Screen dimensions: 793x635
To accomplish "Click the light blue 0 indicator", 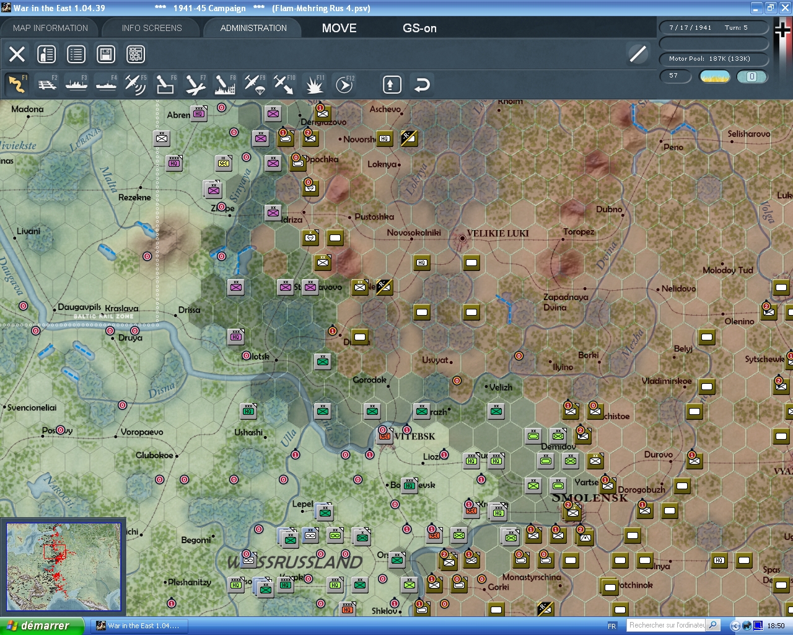I will tap(751, 76).
